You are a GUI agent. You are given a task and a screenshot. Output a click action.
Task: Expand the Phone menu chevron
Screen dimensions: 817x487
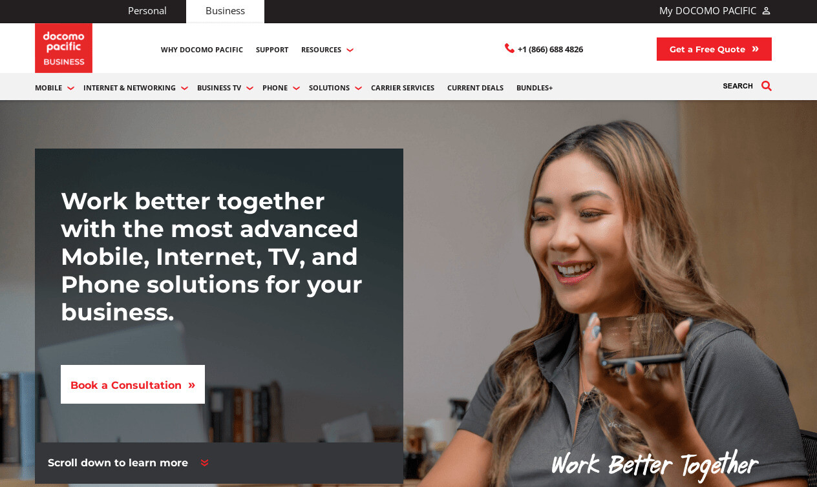pyautogui.click(x=296, y=88)
